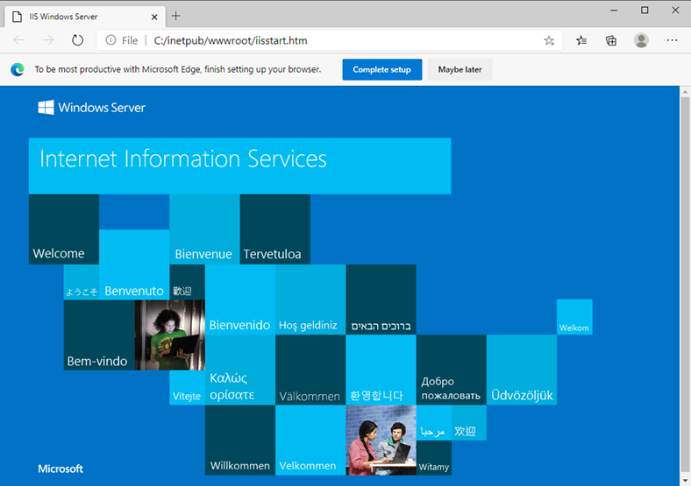Click the Bem-vindo tile
691x486 pixels.
coord(99,335)
